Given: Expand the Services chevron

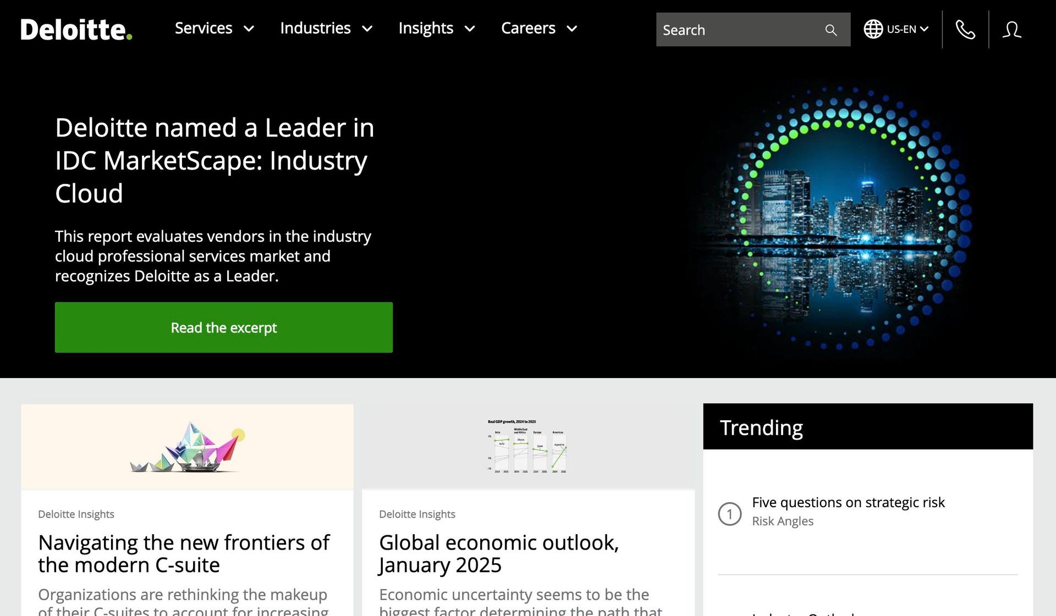Looking at the screenshot, I should 249,29.
